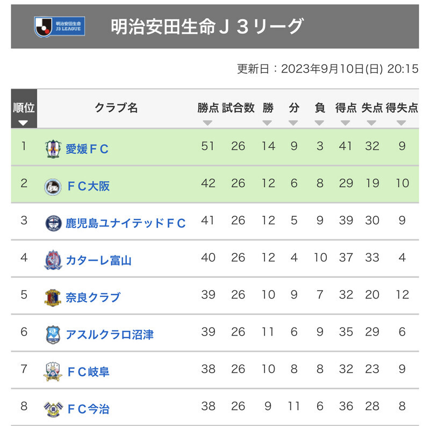This screenshot has width=430, height=426.
Task: Open the アスルクラロ沼津 team link
Action: [x=110, y=335]
